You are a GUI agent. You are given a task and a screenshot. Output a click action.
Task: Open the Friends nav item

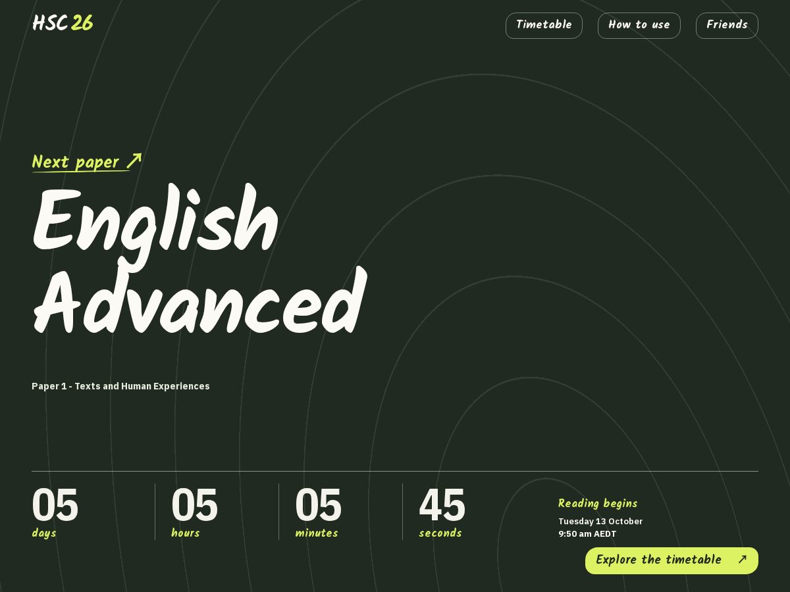pos(727,26)
